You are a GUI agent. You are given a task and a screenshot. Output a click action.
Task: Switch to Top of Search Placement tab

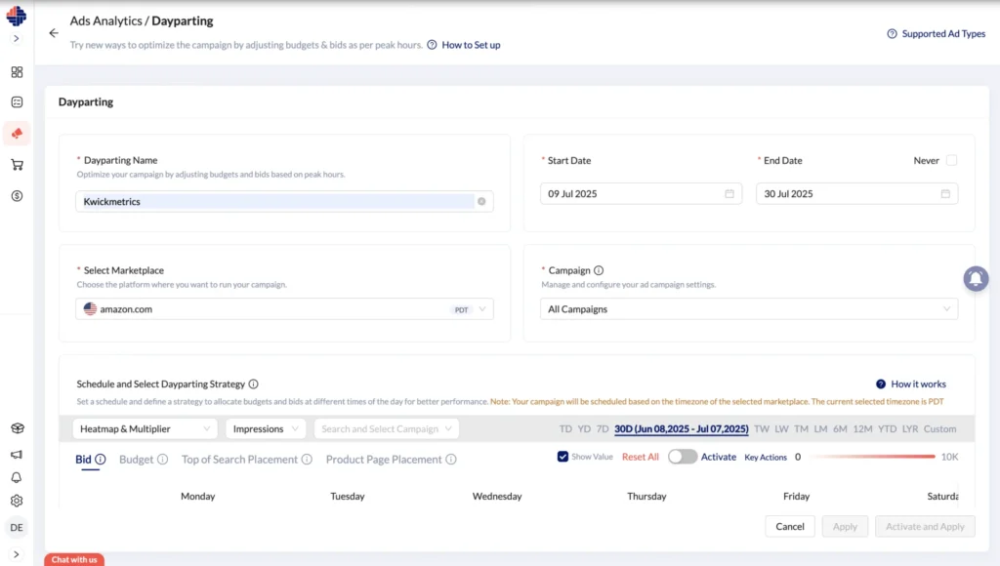[239, 460]
